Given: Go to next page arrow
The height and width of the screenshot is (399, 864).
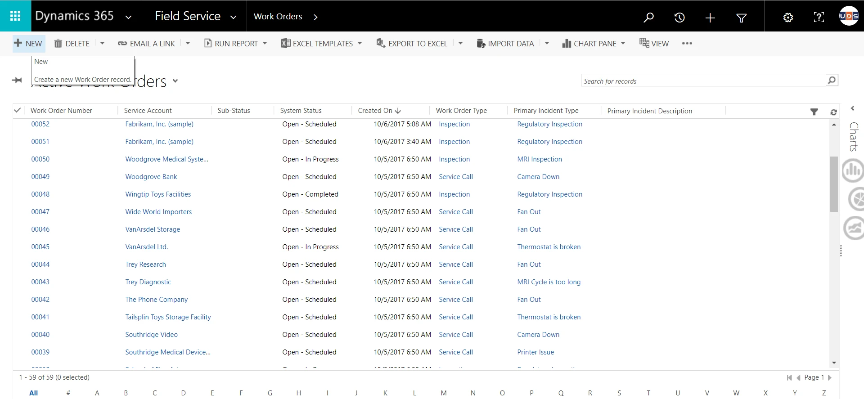Looking at the screenshot, I should pyautogui.click(x=829, y=378).
